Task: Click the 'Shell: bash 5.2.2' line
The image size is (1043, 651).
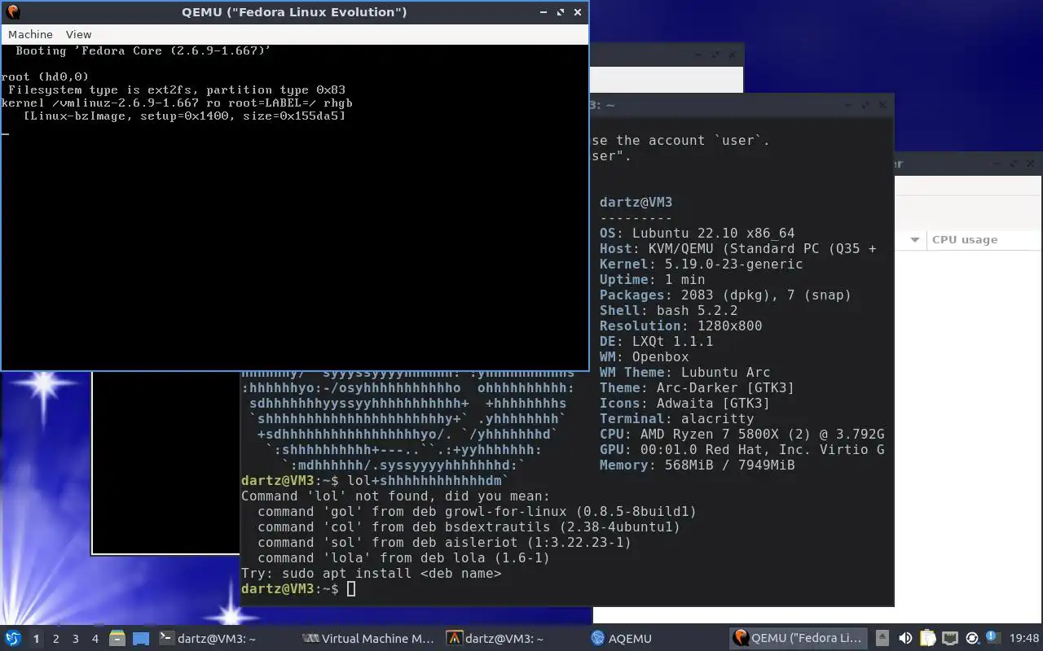Action: click(x=669, y=310)
